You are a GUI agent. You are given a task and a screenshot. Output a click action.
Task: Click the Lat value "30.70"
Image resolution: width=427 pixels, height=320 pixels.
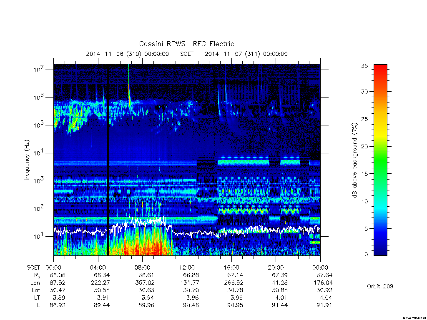(191, 290)
